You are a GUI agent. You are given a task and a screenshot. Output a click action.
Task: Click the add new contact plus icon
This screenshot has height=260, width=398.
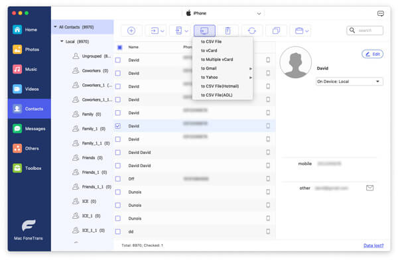pos(131,31)
